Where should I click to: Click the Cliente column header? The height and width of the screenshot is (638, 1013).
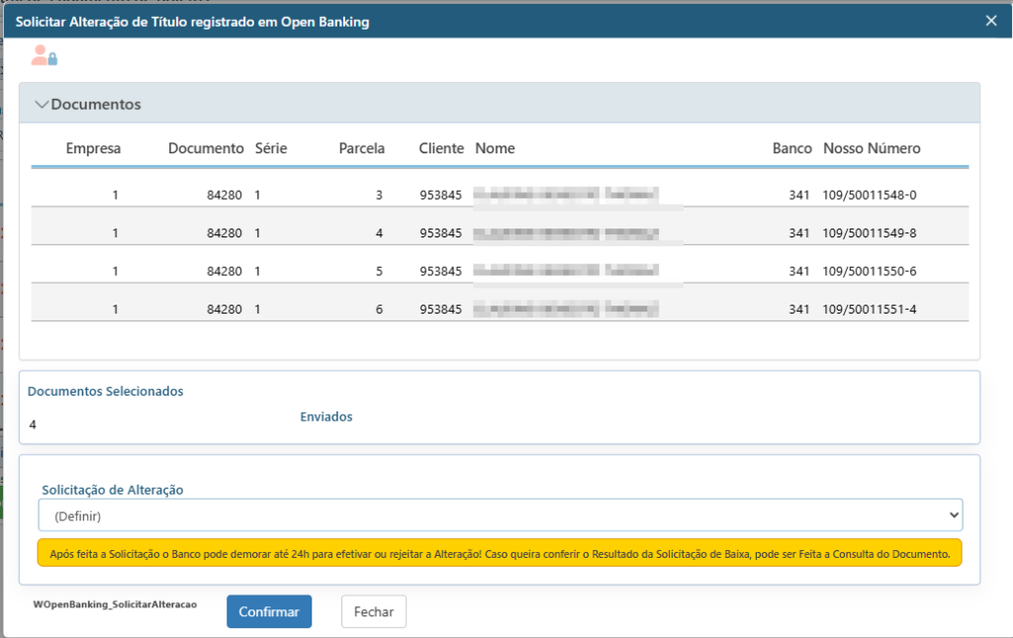(440, 148)
